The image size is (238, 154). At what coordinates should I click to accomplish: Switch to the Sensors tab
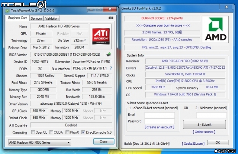click(x=36, y=18)
